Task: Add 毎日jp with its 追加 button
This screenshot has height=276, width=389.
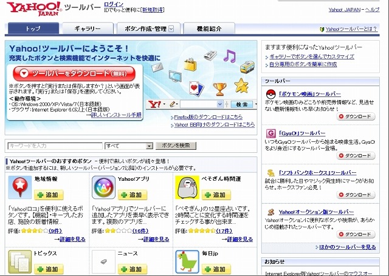Action: [x=216, y=269]
